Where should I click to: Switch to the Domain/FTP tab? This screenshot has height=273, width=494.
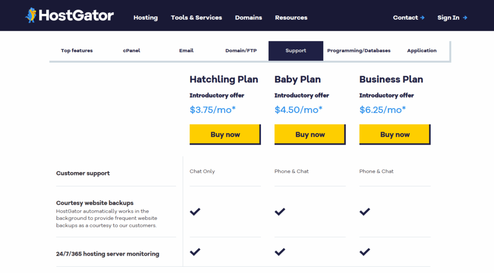pos(241,51)
